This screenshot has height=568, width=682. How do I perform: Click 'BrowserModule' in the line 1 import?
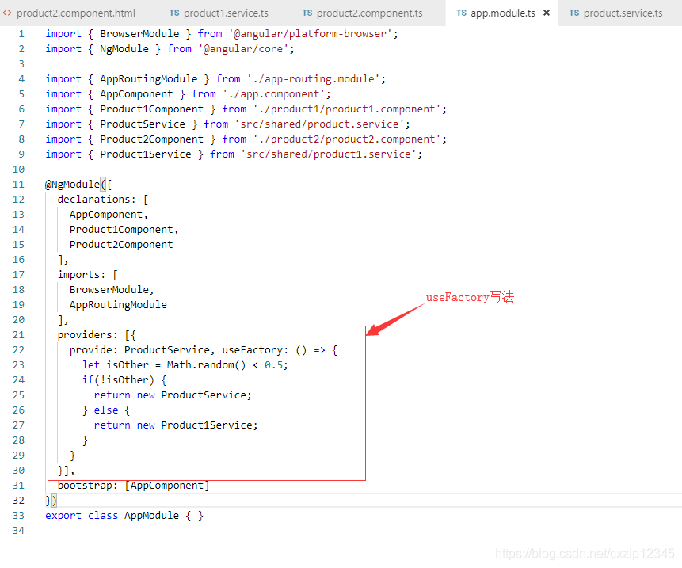(139, 34)
